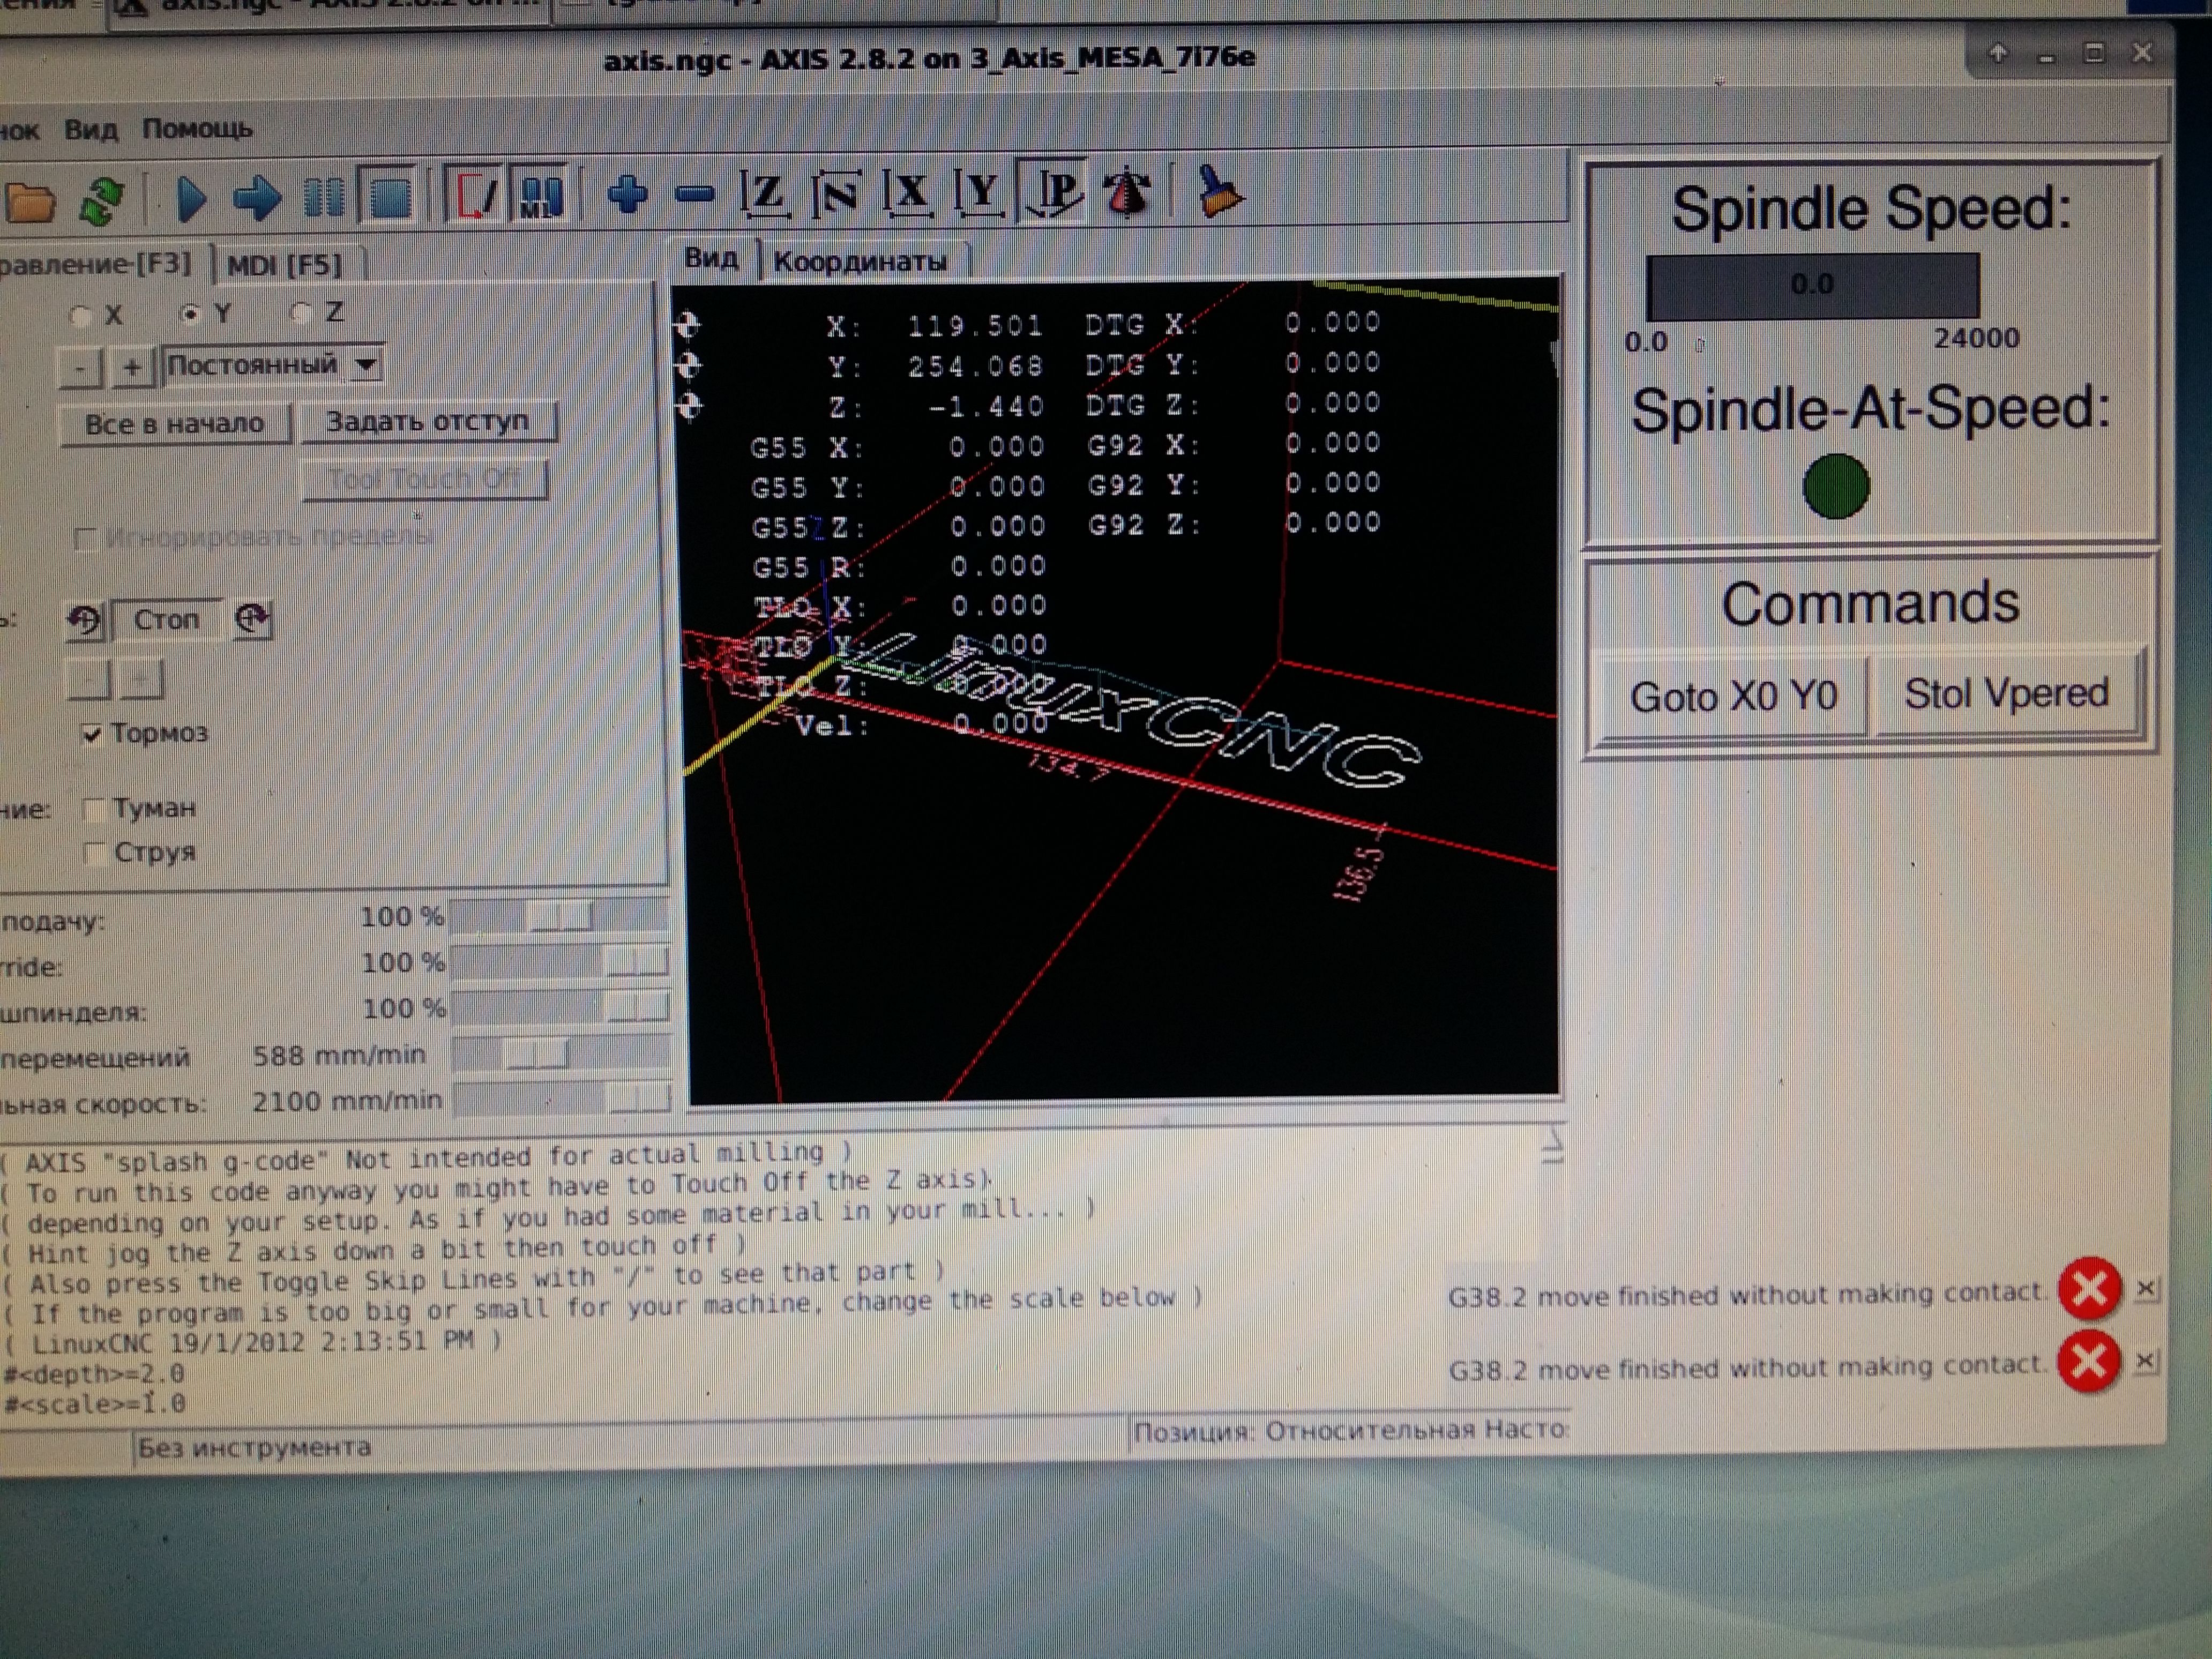
Task: Switch to the MDI [F5] tab
Action: click(x=285, y=265)
